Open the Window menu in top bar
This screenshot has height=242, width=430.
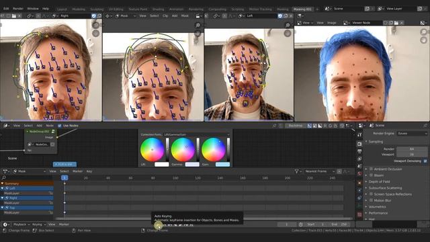coord(33,9)
